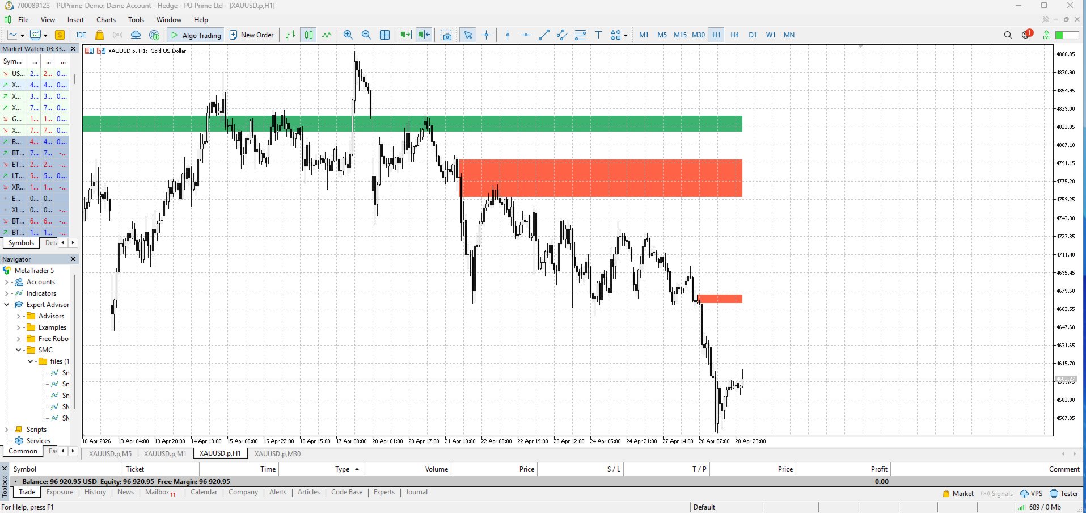
Task: Close the Navigator panel
Action: [x=73, y=259]
